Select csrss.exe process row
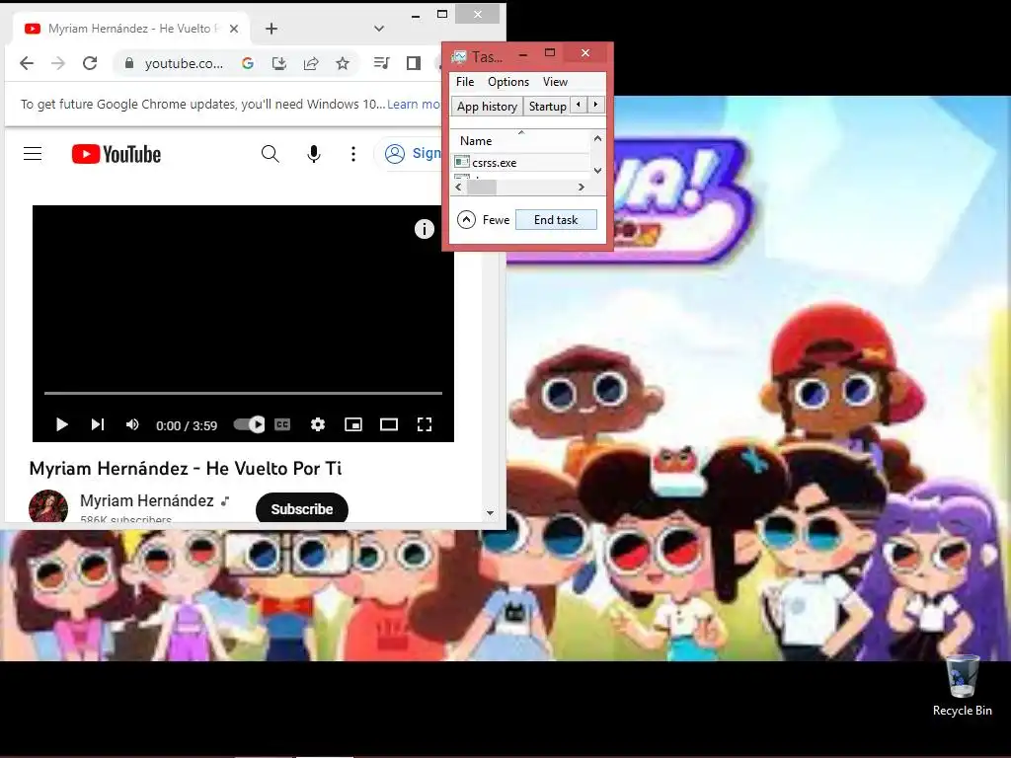Screen dimensions: 1011x758 (x=521, y=163)
